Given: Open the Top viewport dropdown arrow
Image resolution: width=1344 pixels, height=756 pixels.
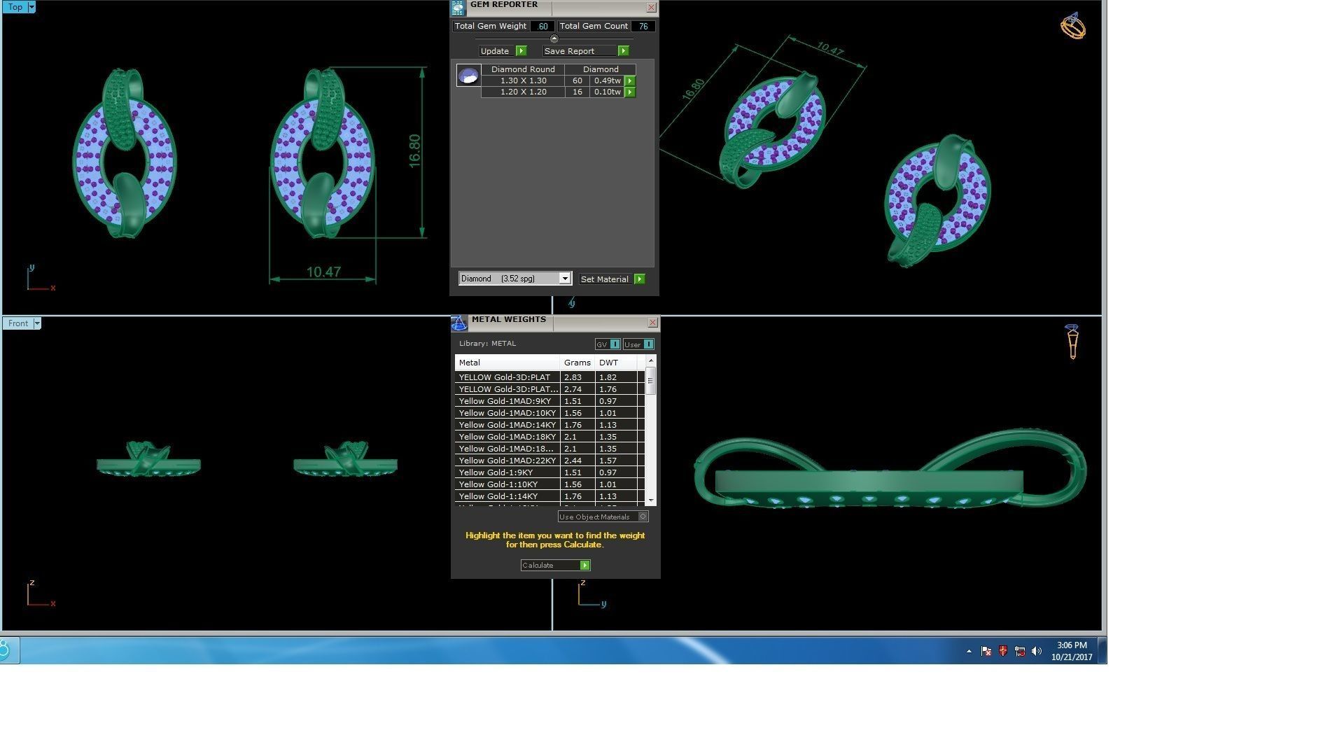Looking at the screenshot, I should point(31,7).
